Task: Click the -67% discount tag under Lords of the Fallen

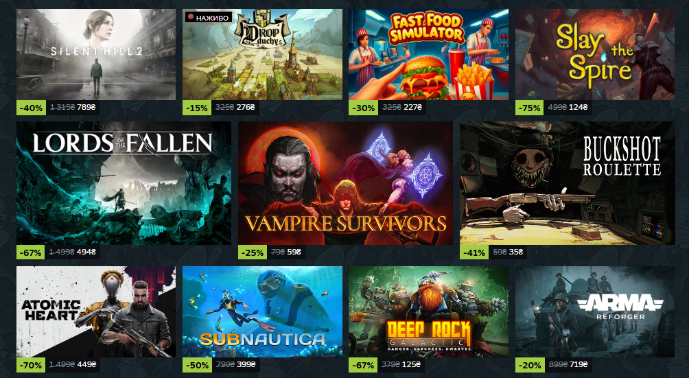Action: [31, 252]
